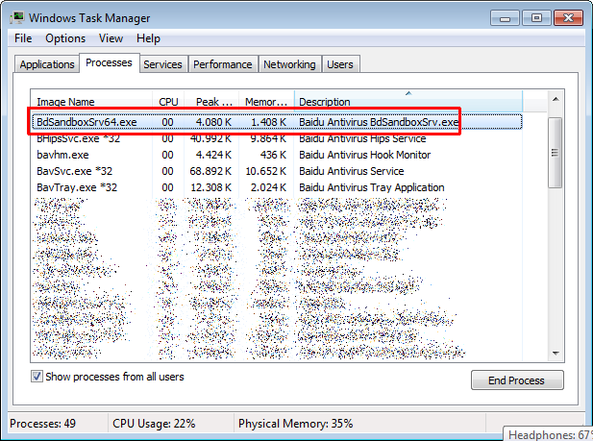Switch to the Users tab
Screen dimensions: 593x441
[339, 64]
